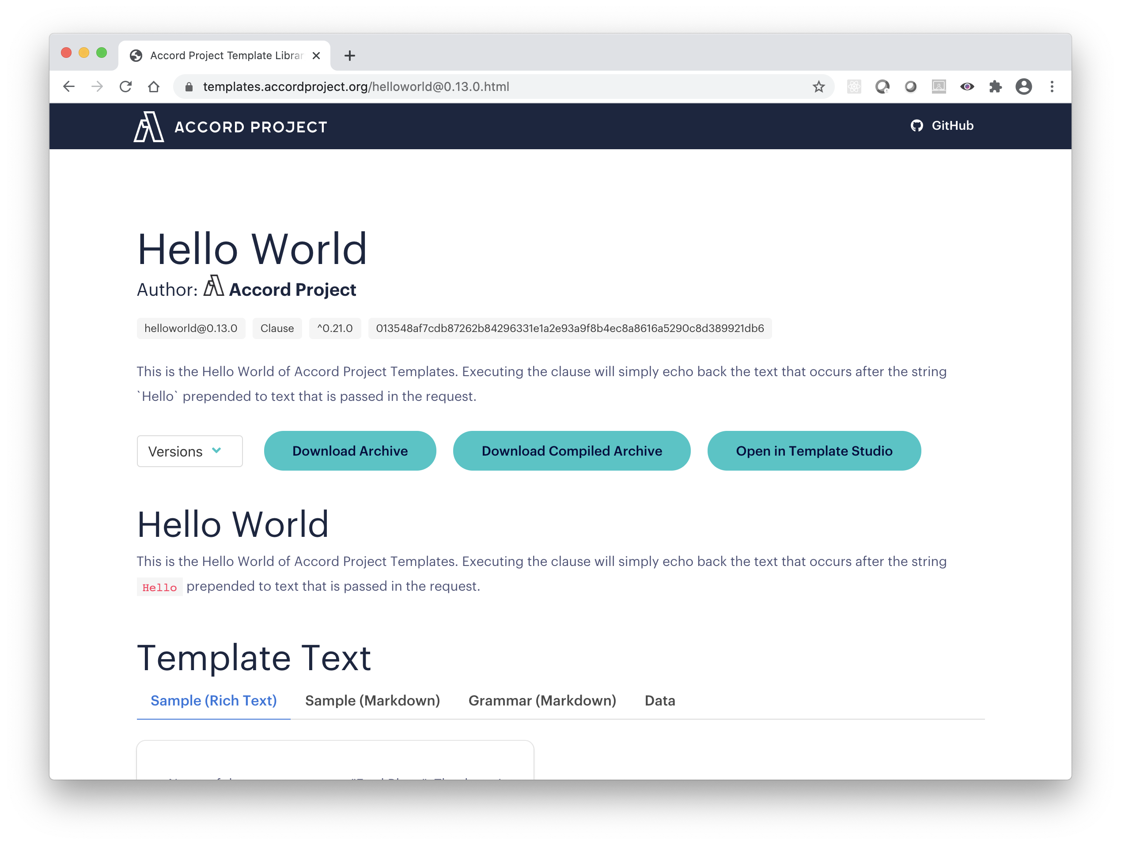The height and width of the screenshot is (845, 1121).
Task: Open the browser home page
Action: click(x=154, y=87)
